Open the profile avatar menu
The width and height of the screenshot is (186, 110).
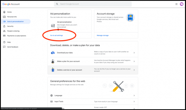(181, 4)
